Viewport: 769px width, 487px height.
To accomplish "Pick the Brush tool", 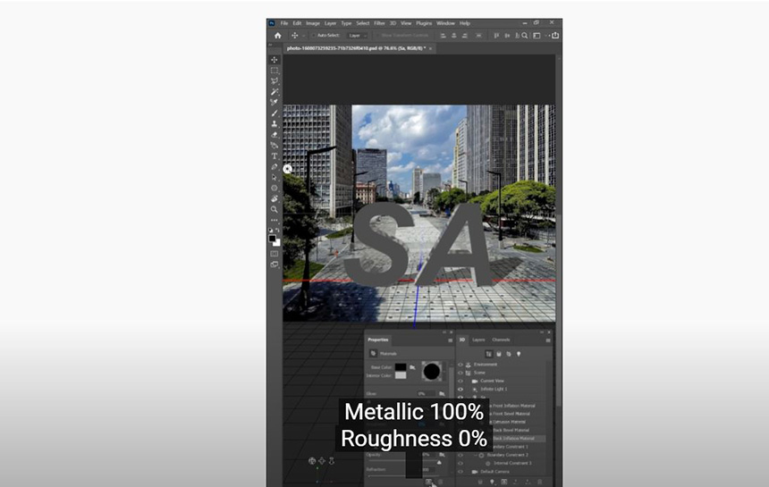I will pos(275,113).
